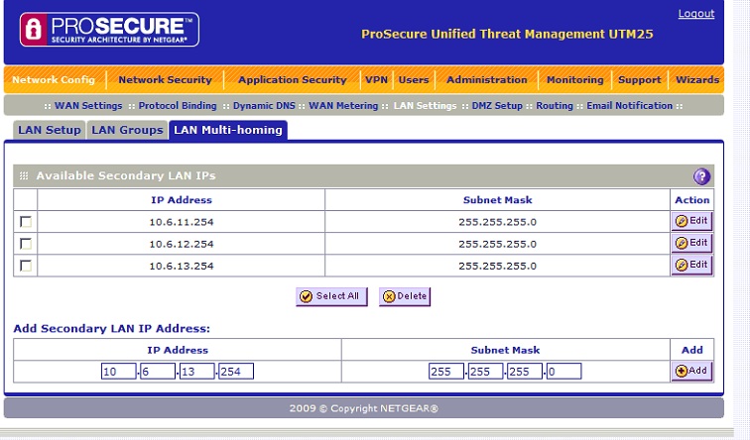Image resolution: width=750 pixels, height=440 pixels.
Task: Go to Routing submenu
Action: [x=555, y=106]
